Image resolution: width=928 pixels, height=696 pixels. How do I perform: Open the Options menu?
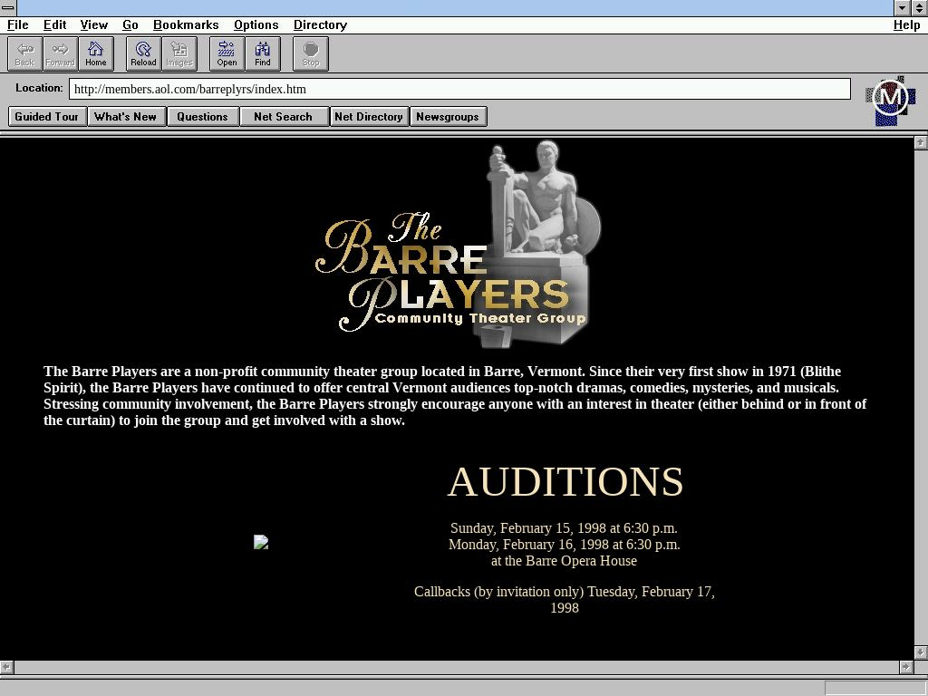tap(256, 24)
